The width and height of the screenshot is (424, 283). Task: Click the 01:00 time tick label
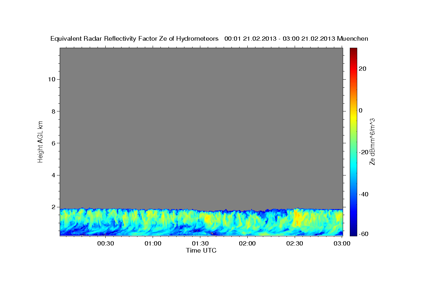point(153,244)
